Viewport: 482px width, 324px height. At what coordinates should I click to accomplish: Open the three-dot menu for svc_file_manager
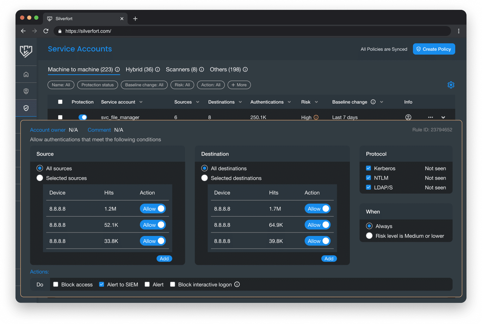[431, 117]
